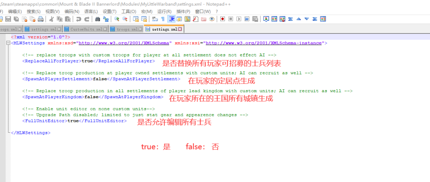Click the XMLSchema-instance URL link
Viewport: 430px width, 182px height.
264,43
